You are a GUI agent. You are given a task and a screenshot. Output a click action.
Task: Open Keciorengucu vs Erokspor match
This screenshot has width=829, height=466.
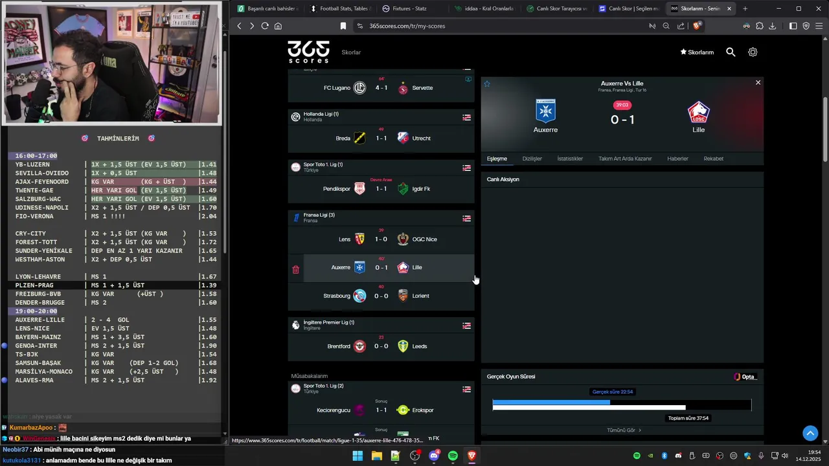(x=381, y=410)
